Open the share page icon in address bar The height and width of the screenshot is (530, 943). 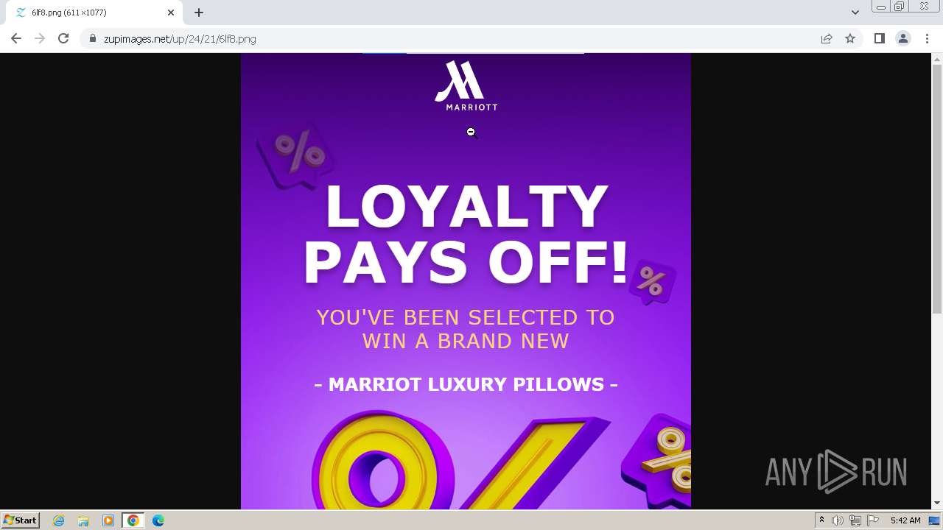pyautogui.click(x=827, y=38)
